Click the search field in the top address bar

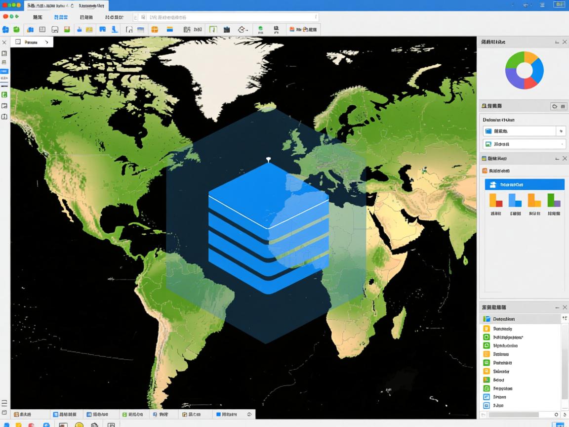coord(222,16)
